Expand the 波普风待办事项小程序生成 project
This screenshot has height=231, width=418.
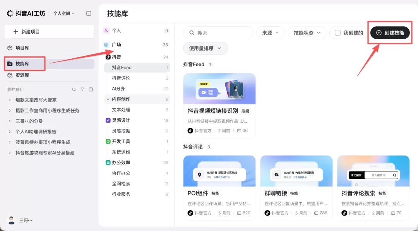[x=10, y=142]
